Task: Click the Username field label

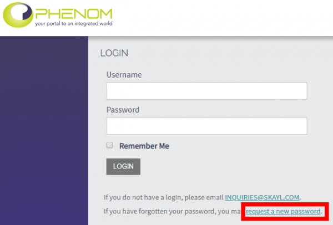Action: (x=124, y=75)
